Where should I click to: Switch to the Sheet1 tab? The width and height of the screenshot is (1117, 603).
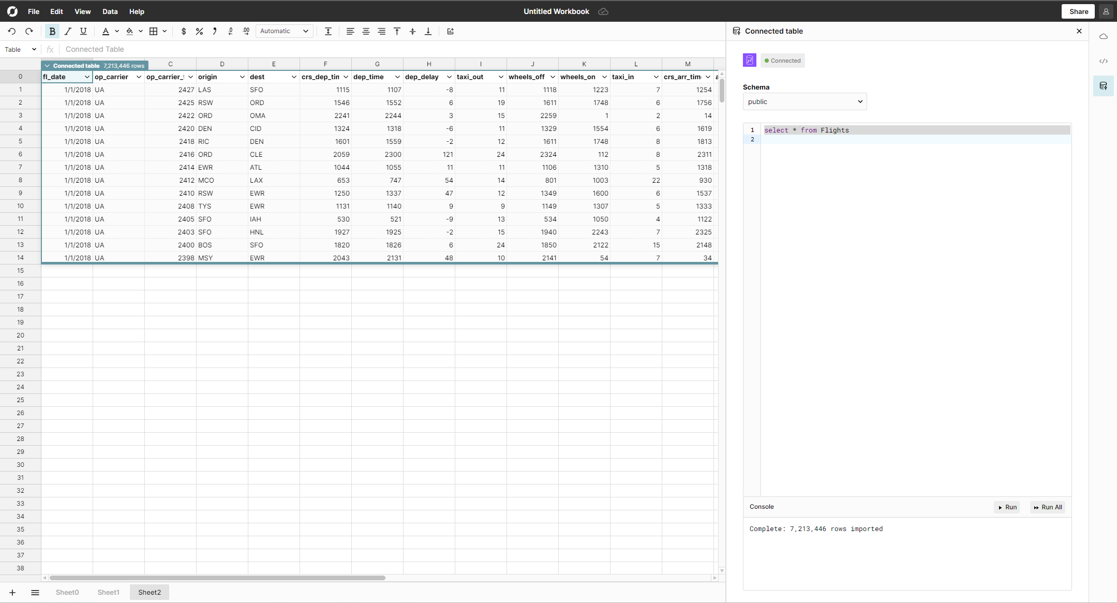click(x=108, y=592)
